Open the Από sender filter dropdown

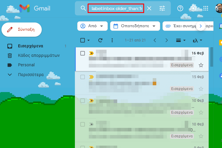(92, 26)
